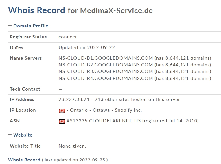Image resolution: width=221 pixels, height=164 pixels.
Task: Open NS-CLOUD-B1.GOOGLEDOMAINS.COM name server link
Action: click(x=106, y=58)
